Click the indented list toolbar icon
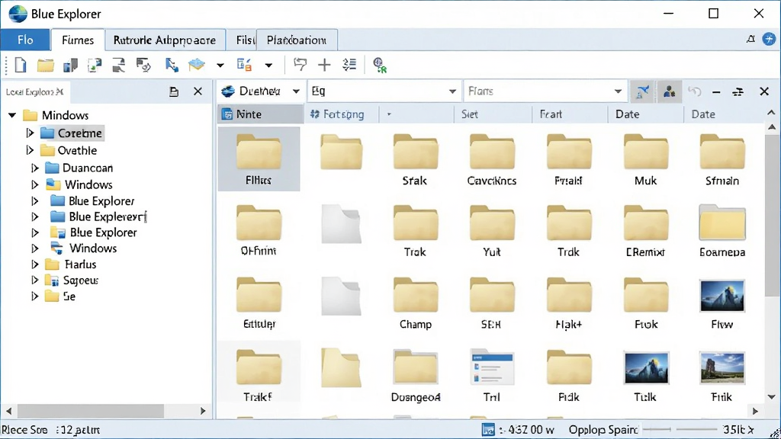781x439 pixels. click(349, 65)
